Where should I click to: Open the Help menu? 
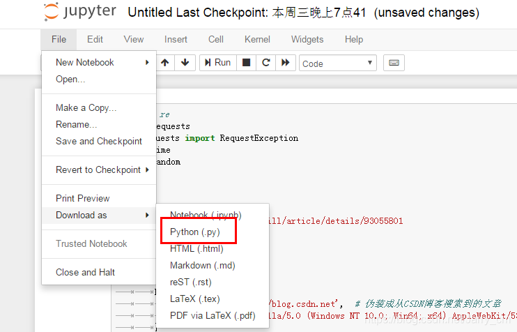354,40
